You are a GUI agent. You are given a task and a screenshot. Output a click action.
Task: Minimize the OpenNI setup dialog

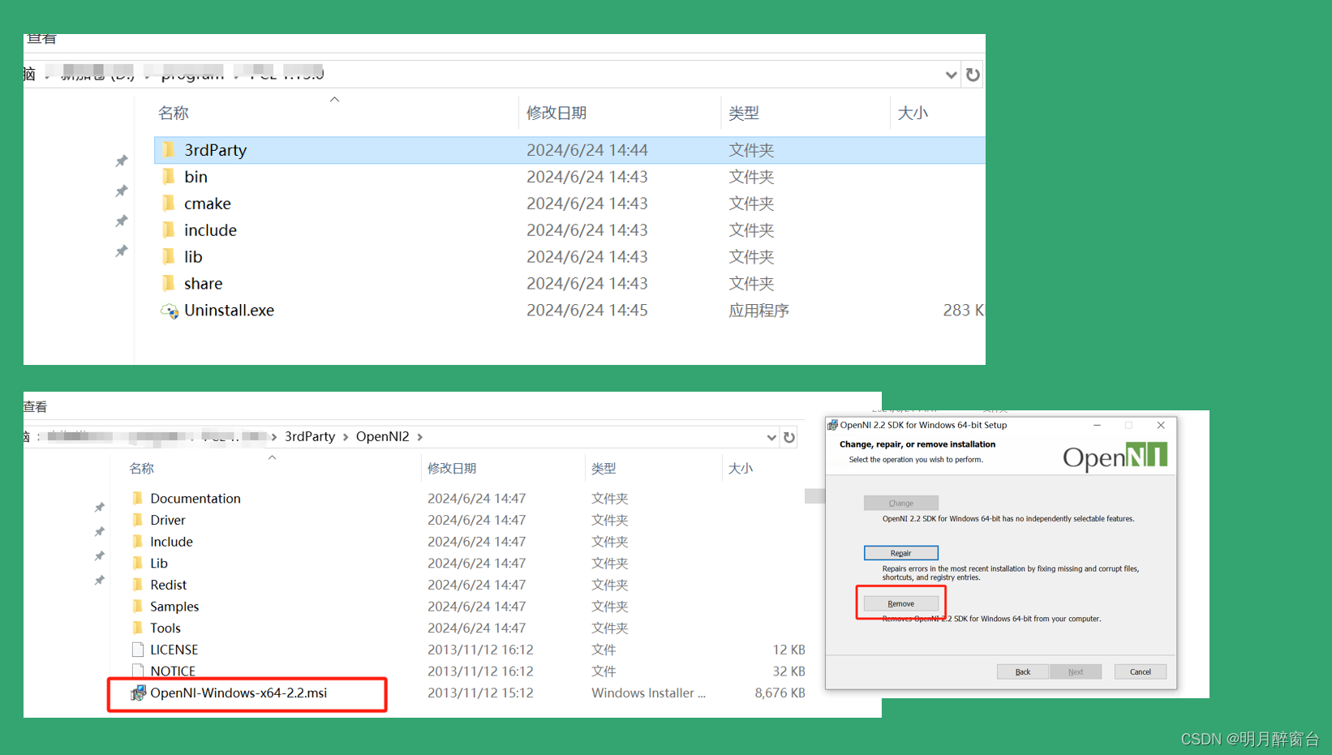click(1097, 425)
